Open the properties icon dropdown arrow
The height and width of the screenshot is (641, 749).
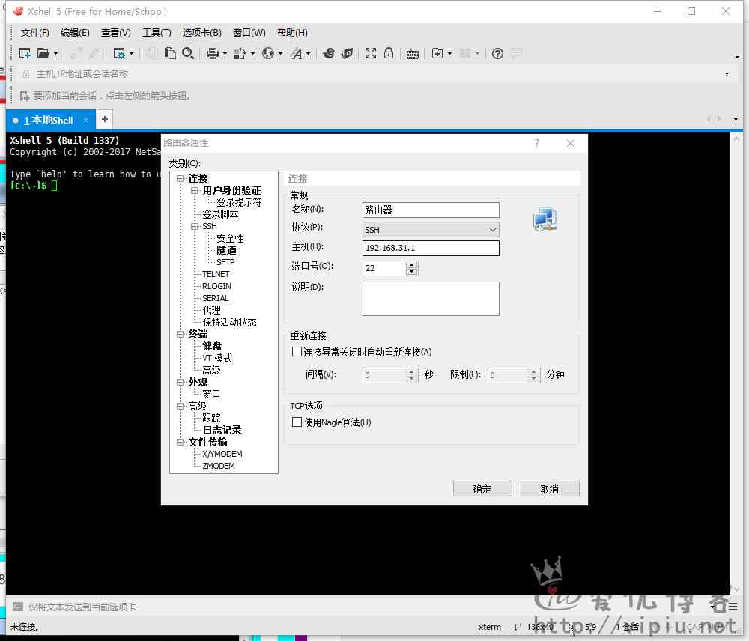pyautogui.click(x=131, y=54)
